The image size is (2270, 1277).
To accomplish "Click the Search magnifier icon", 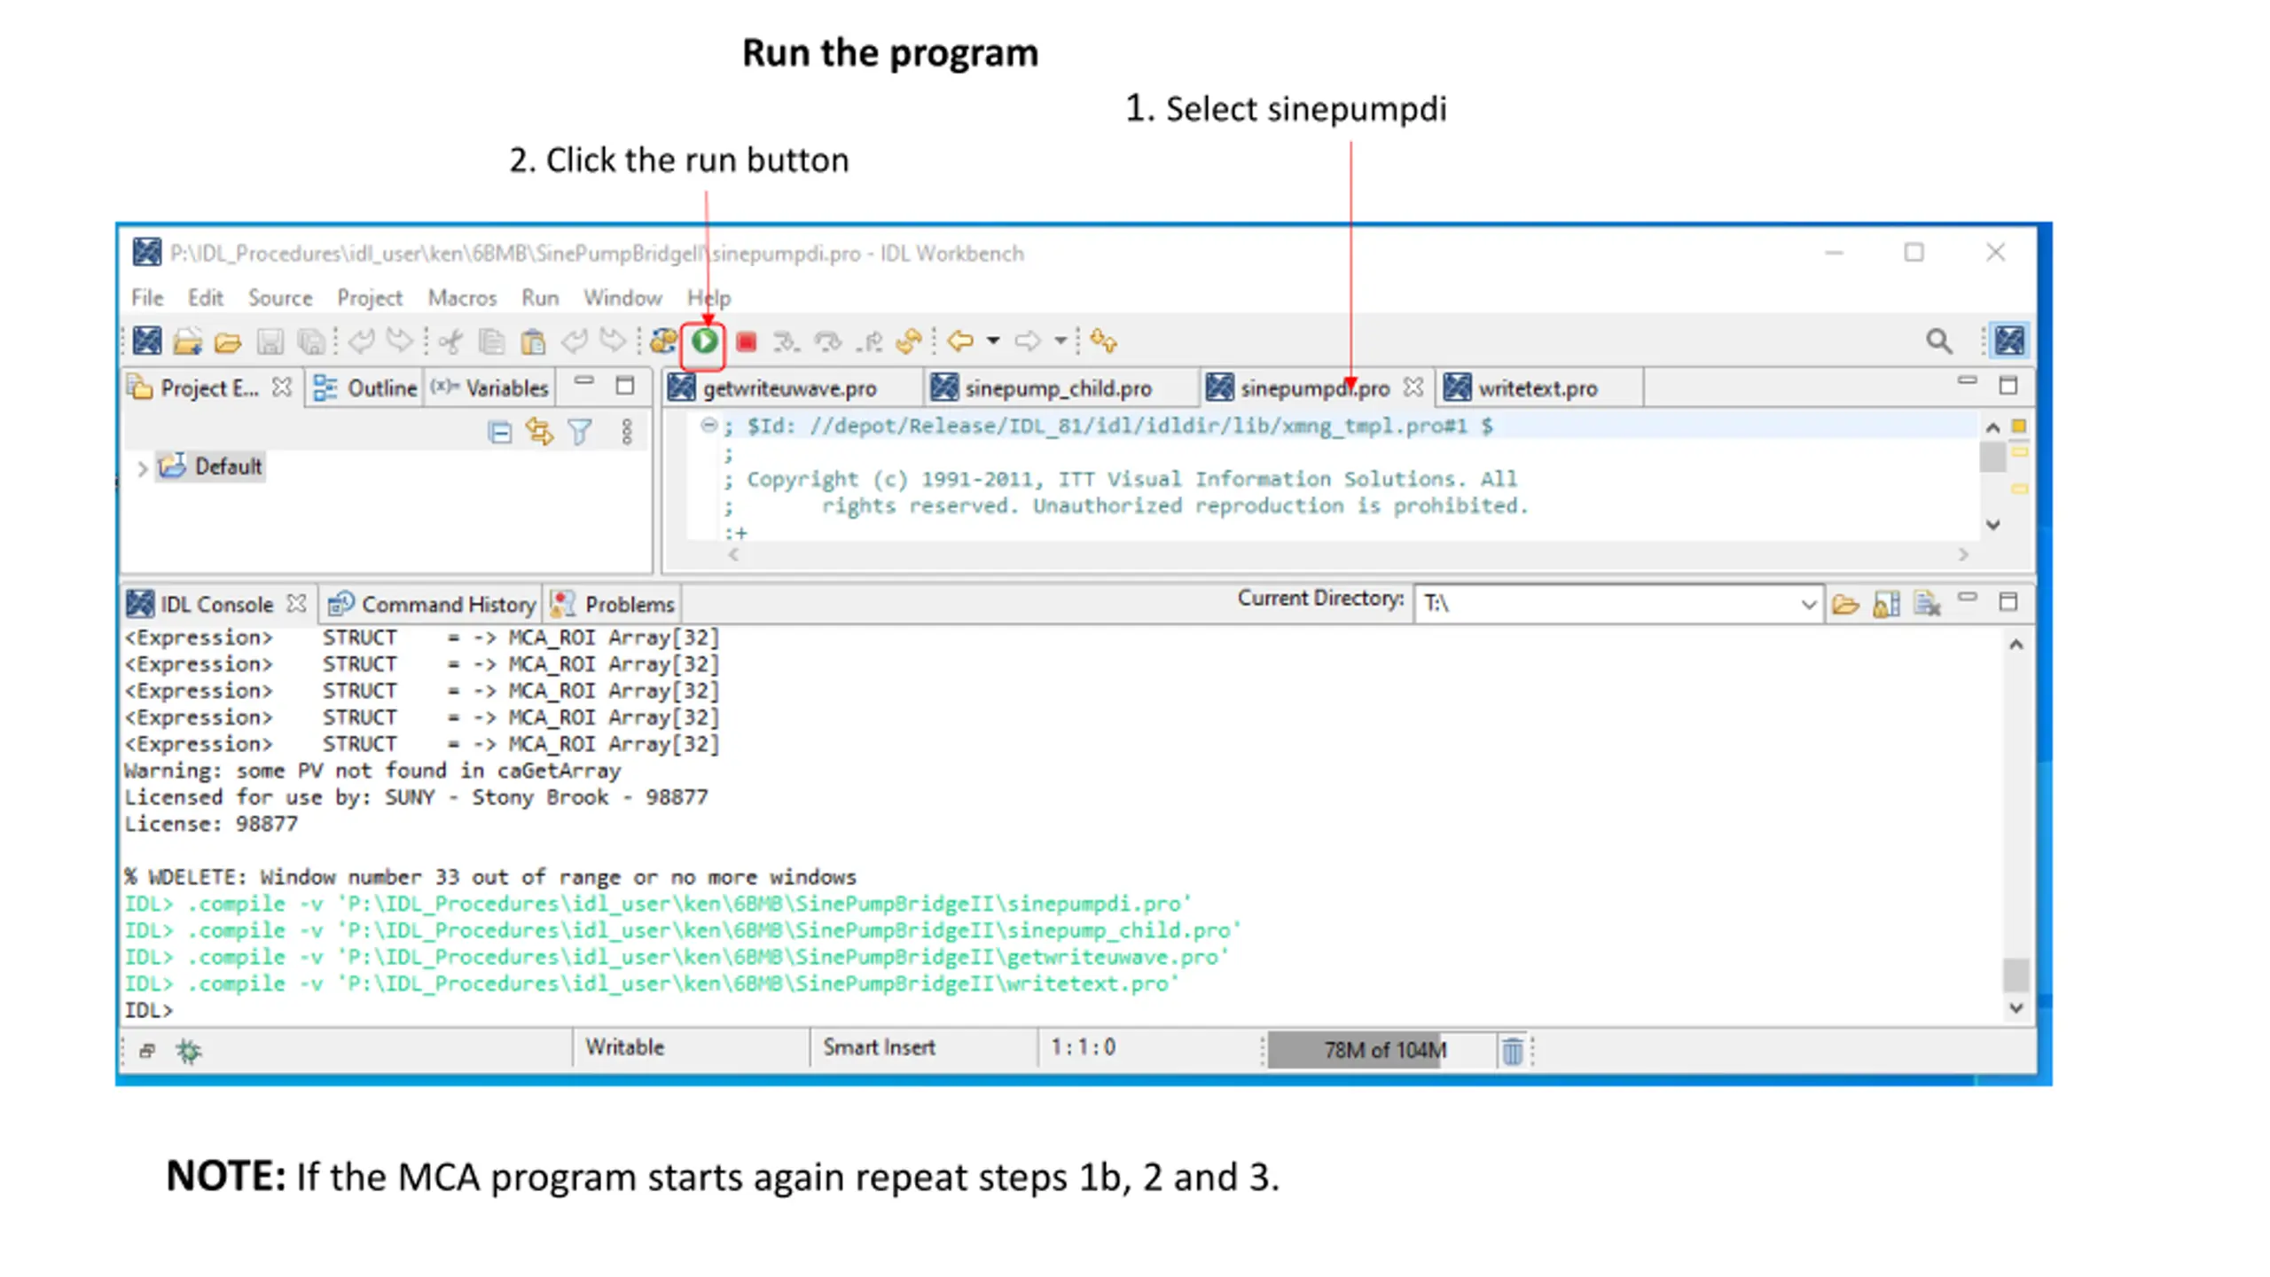I will tap(1938, 341).
